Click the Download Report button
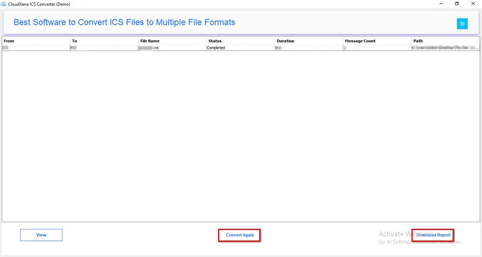This screenshot has width=482, height=257. [433, 235]
